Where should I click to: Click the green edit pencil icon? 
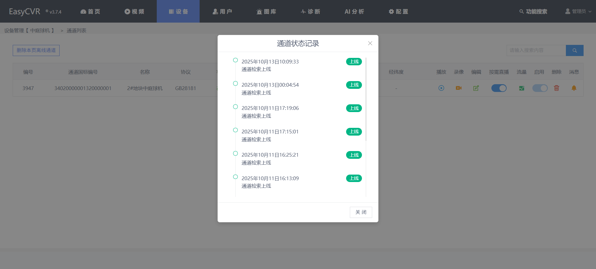tap(476, 88)
